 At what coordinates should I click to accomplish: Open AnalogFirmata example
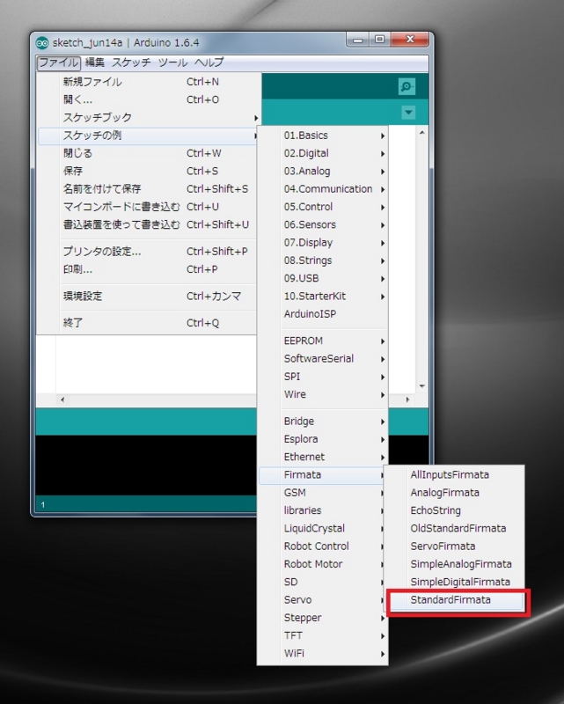[x=454, y=493]
